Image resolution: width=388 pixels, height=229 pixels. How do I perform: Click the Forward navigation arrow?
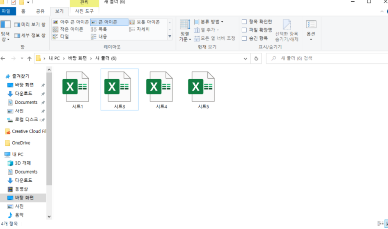14,58
